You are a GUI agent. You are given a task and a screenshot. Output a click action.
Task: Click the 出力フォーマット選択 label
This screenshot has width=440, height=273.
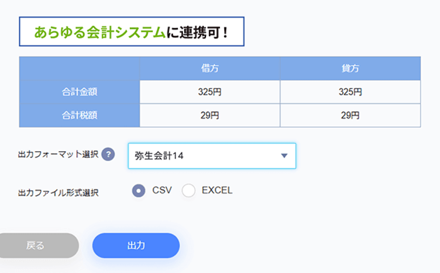click(58, 155)
